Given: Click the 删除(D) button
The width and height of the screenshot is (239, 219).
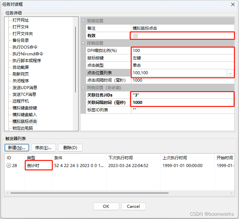Looking at the screenshot, I should click(x=70, y=147).
